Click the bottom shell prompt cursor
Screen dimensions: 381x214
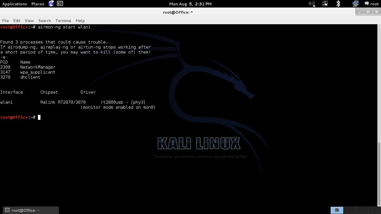pyautogui.click(x=39, y=117)
